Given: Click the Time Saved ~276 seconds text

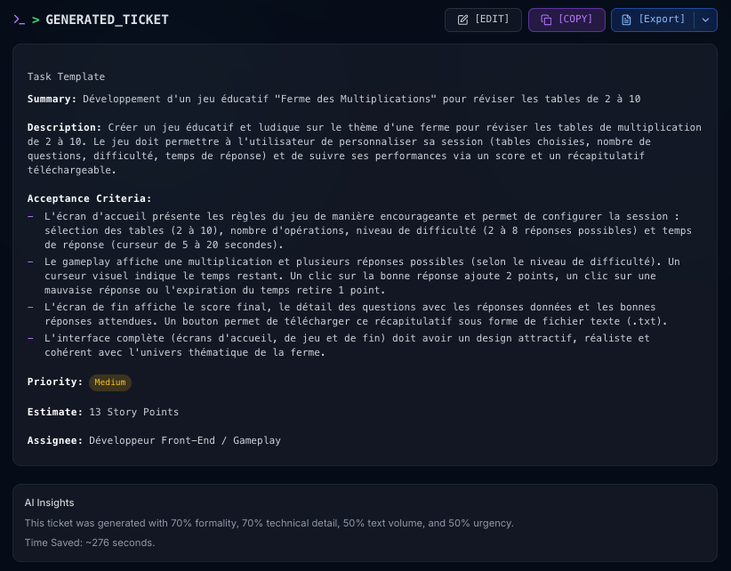Looking at the screenshot, I should click(90, 543).
